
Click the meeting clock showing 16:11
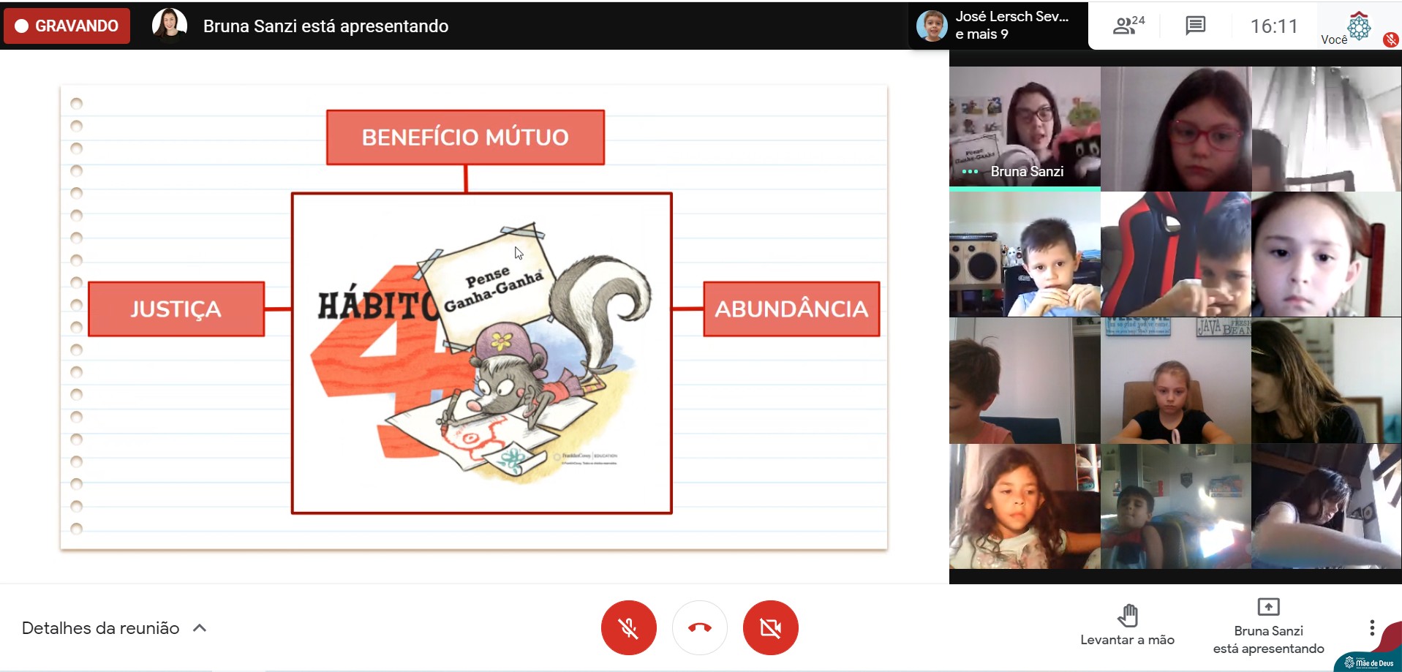[1273, 26]
